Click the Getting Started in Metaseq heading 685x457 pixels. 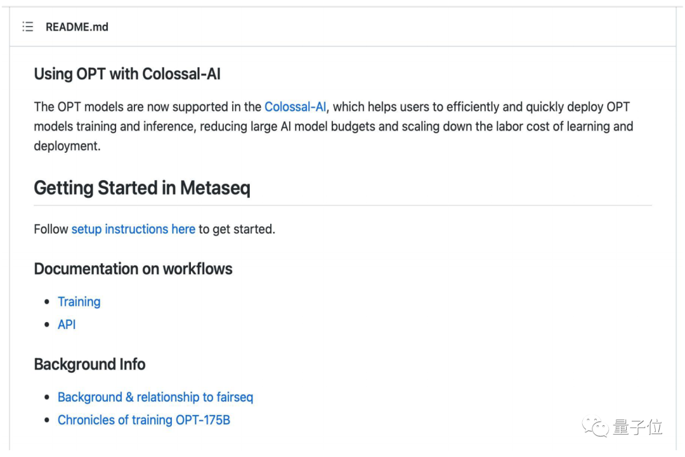pos(142,188)
